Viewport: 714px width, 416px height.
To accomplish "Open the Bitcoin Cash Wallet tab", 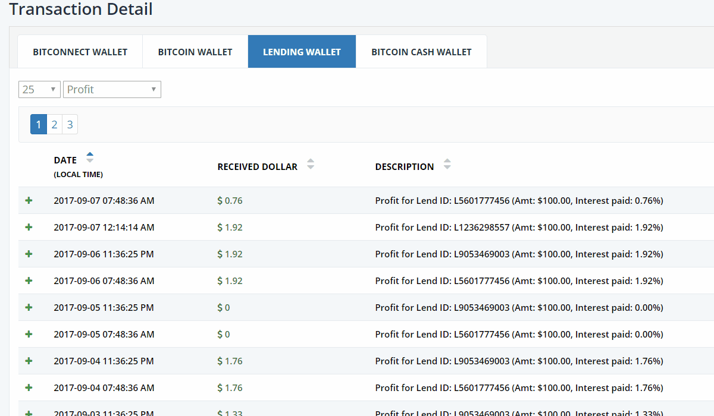I will pyautogui.click(x=421, y=52).
